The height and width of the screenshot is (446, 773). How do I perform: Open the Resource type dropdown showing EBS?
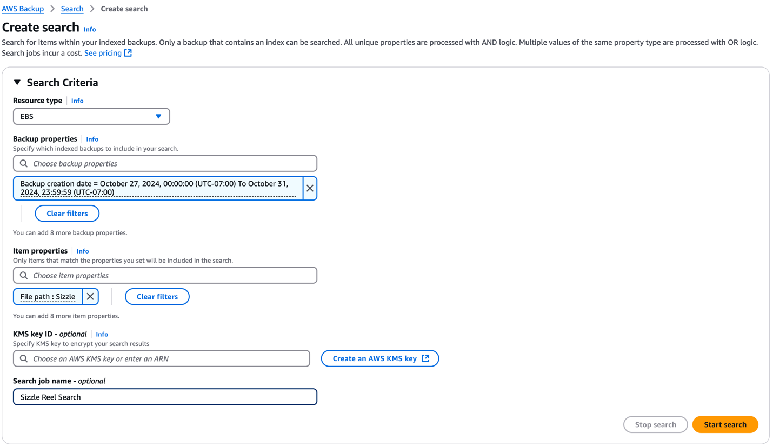(x=91, y=116)
